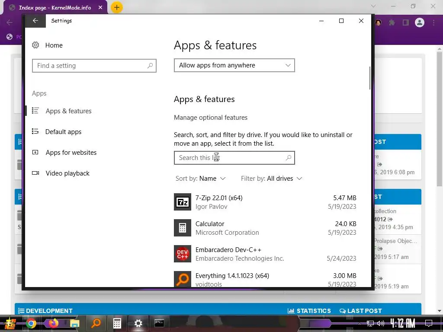Click the Video playback camera icon
443x332 pixels.
tap(35, 173)
